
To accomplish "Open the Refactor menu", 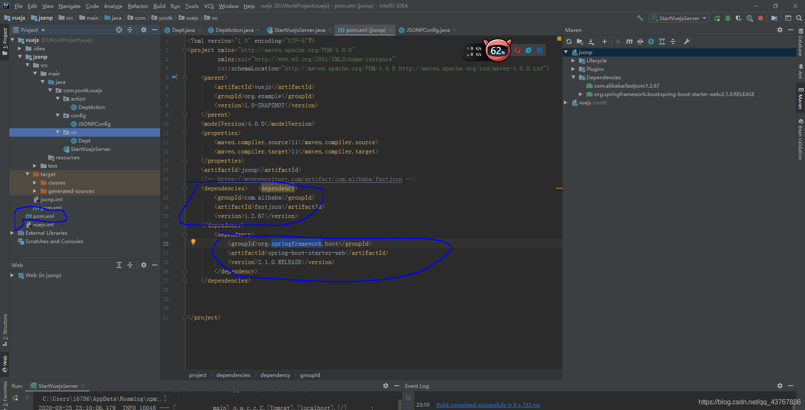I will pyautogui.click(x=138, y=6).
